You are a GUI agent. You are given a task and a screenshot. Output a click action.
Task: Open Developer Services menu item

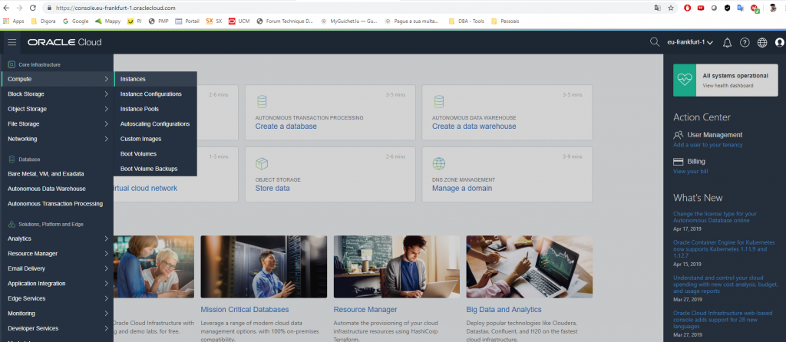pos(57,328)
